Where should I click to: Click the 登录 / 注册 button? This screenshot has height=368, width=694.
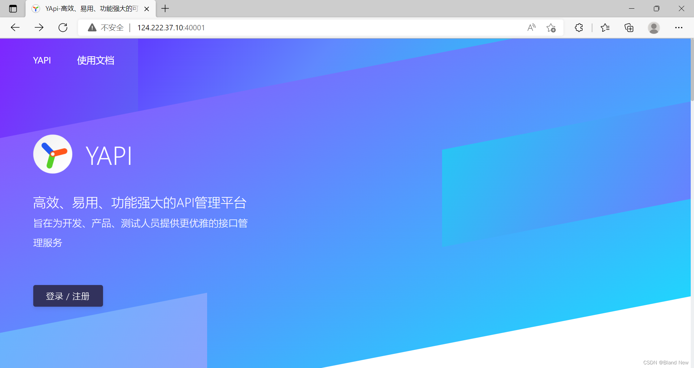[68, 296]
